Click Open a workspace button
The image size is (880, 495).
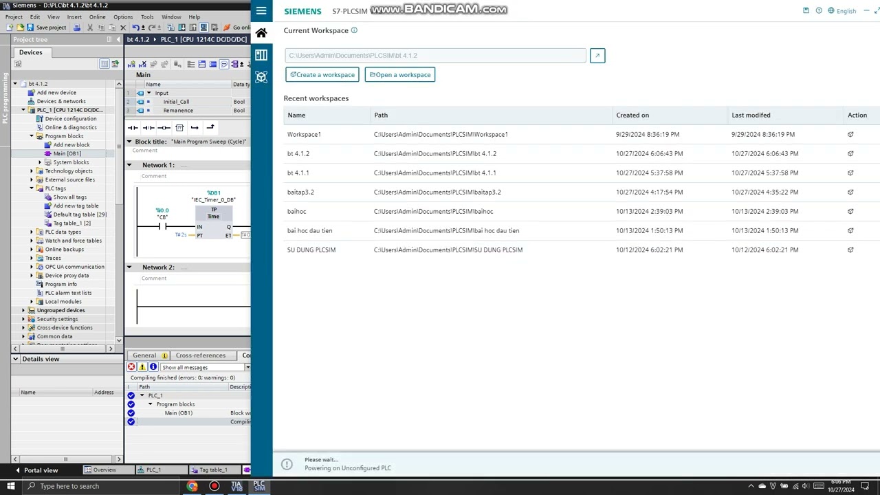point(400,75)
